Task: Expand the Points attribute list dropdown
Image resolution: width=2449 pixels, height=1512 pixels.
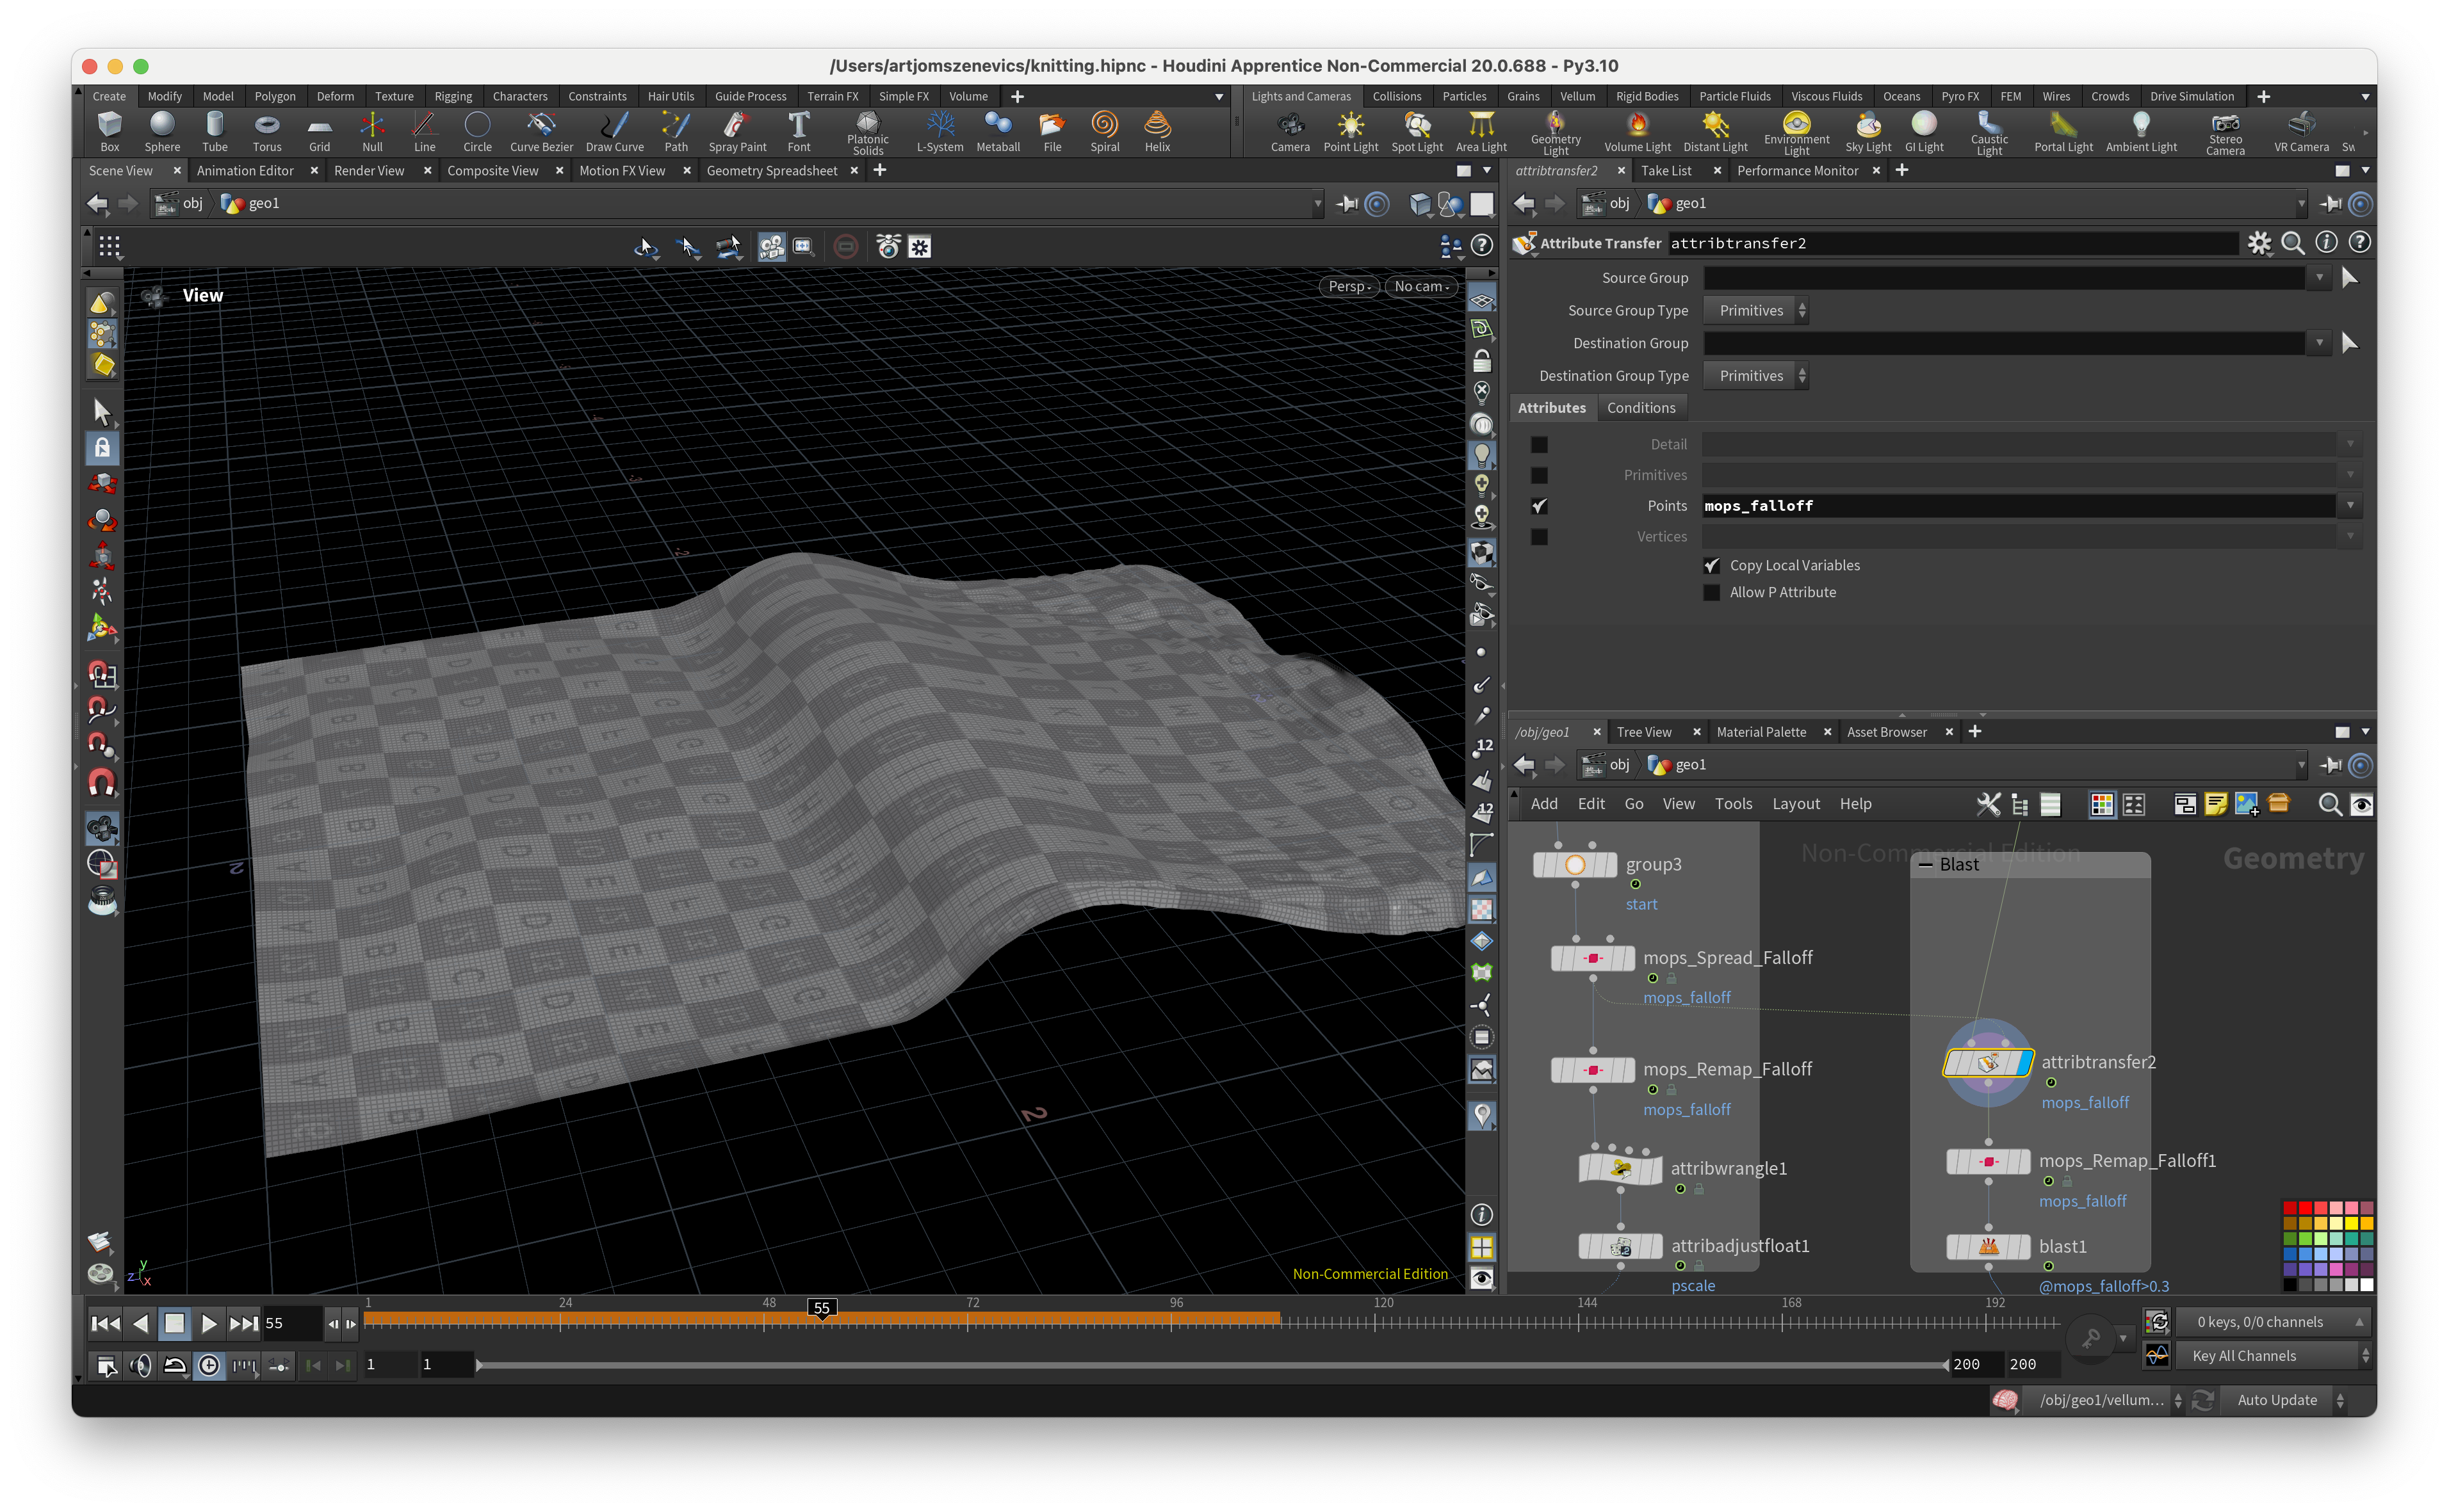Action: (x=2349, y=506)
